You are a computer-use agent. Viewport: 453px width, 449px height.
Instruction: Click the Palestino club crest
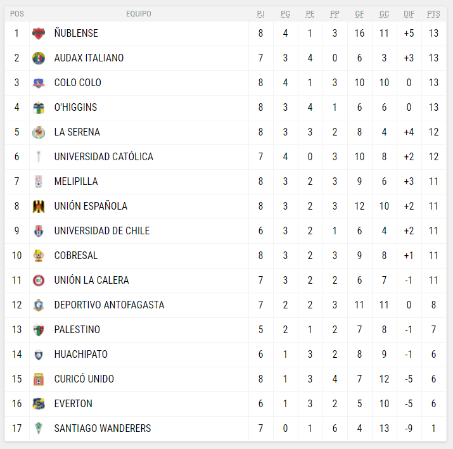[x=39, y=330]
